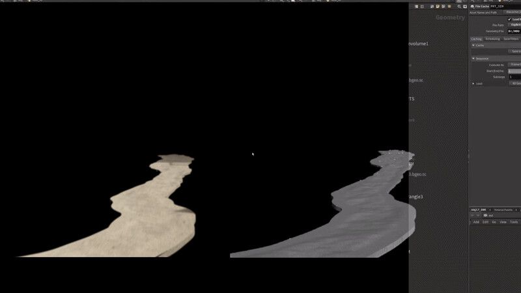This screenshot has height=293, width=521.
Task: Switch to the Caching tab
Action: pos(476,39)
